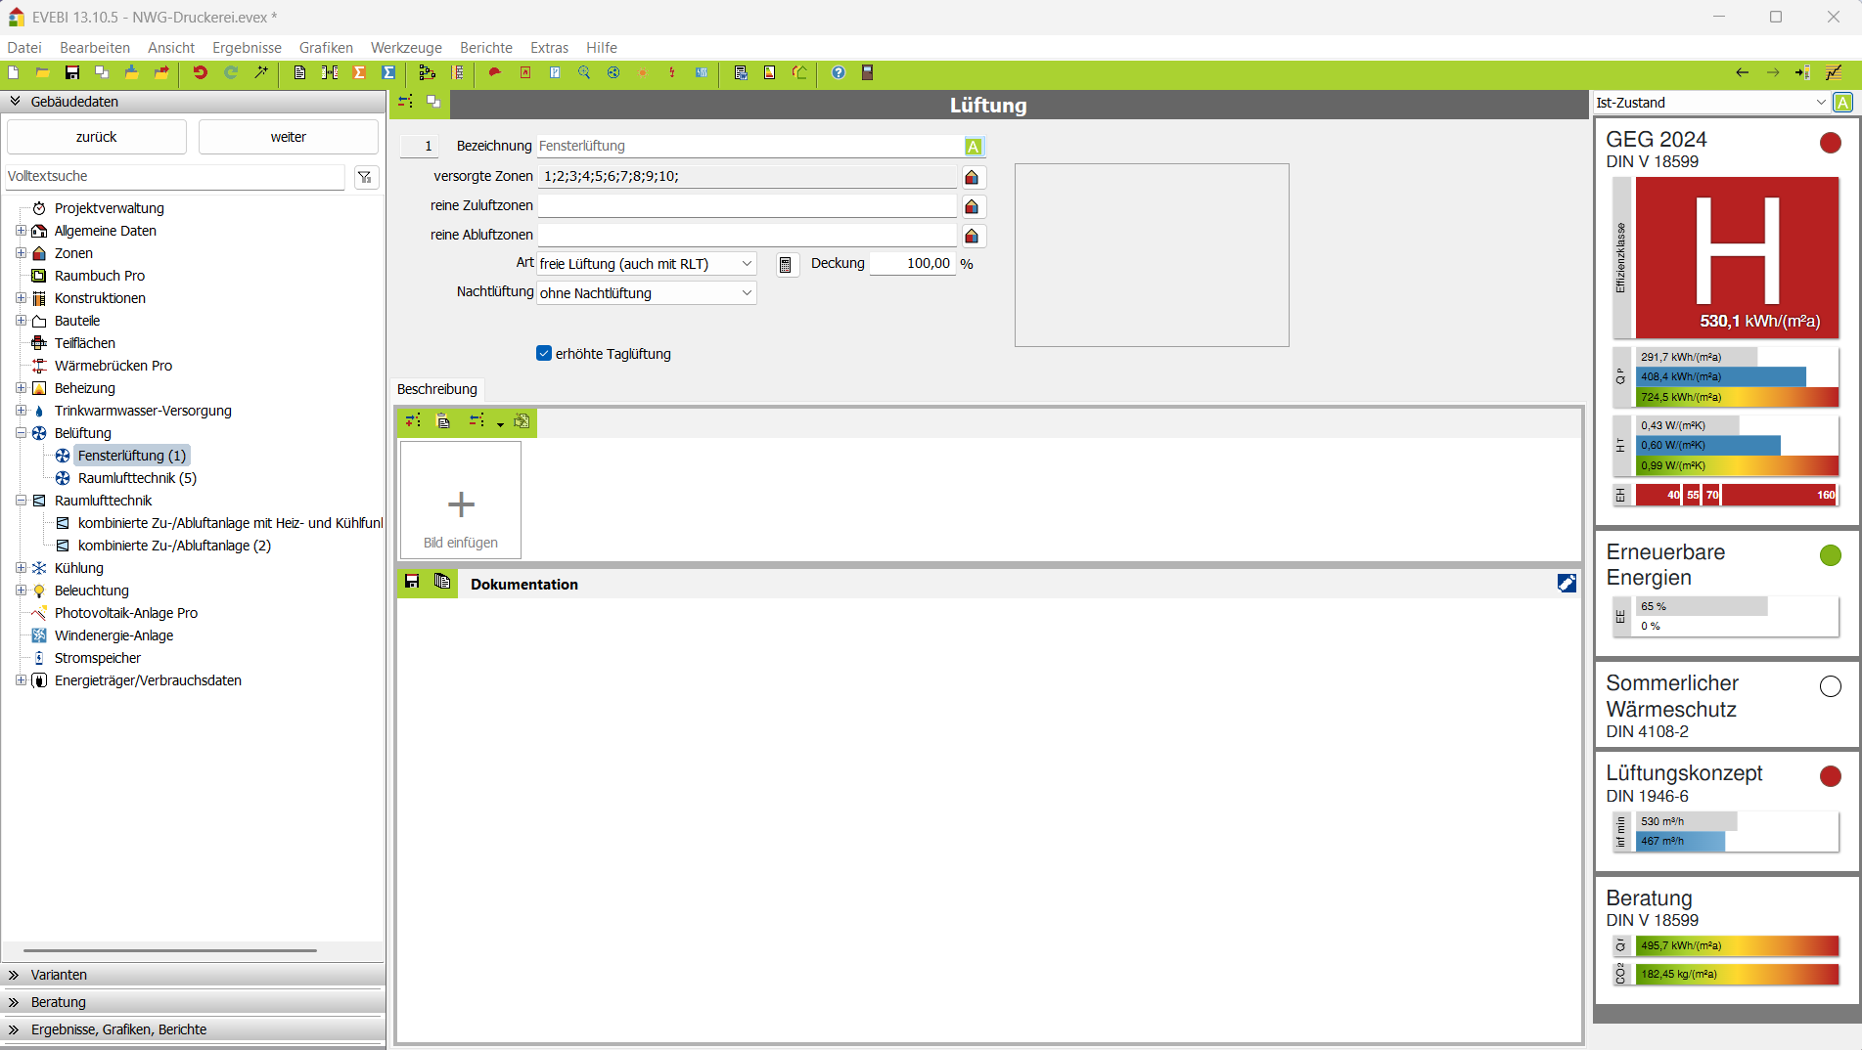Open the help question mark icon

(838, 73)
